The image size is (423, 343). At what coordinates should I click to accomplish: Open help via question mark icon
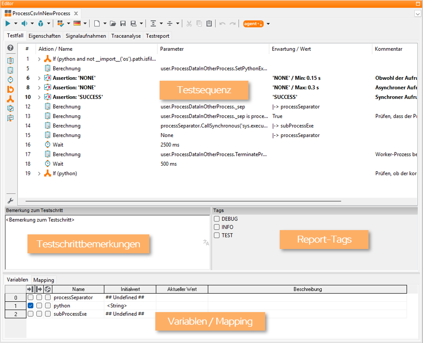(x=10, y=48)
